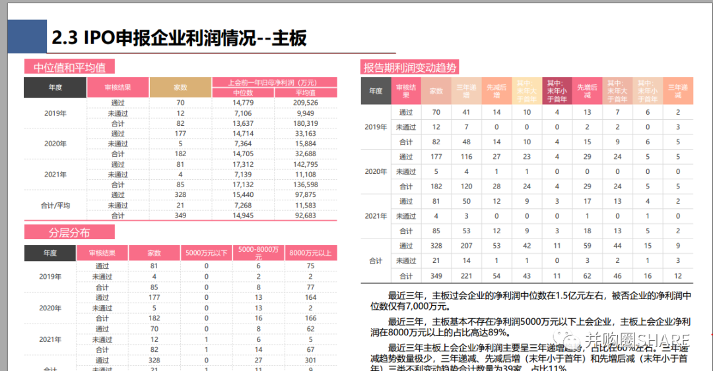Screen dimensions: 713x371
Task: Click the paragraph starting '最近三年主板上会企业净利润主要呈'
Action: click(x=529, y=358)
